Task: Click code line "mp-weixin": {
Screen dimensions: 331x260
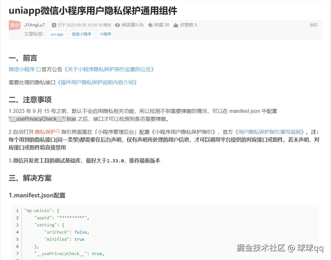Action: (x=42, y=210)
